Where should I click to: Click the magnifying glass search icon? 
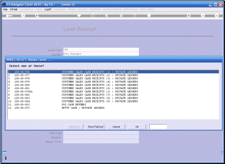(37, 15)
